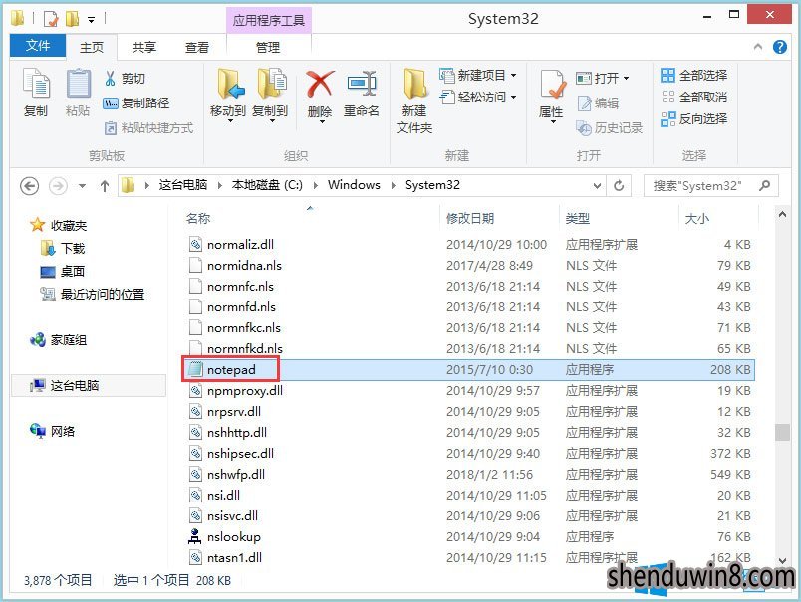Sort by Date modified (修改日期) header
The height and width of the screenshot is (602, 801).
click(470, 218)
